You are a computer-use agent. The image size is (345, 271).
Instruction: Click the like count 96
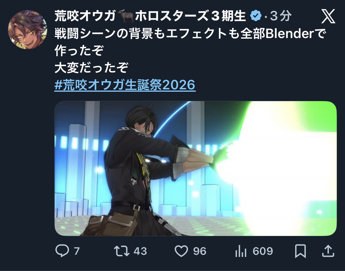(x=200, y=251)
